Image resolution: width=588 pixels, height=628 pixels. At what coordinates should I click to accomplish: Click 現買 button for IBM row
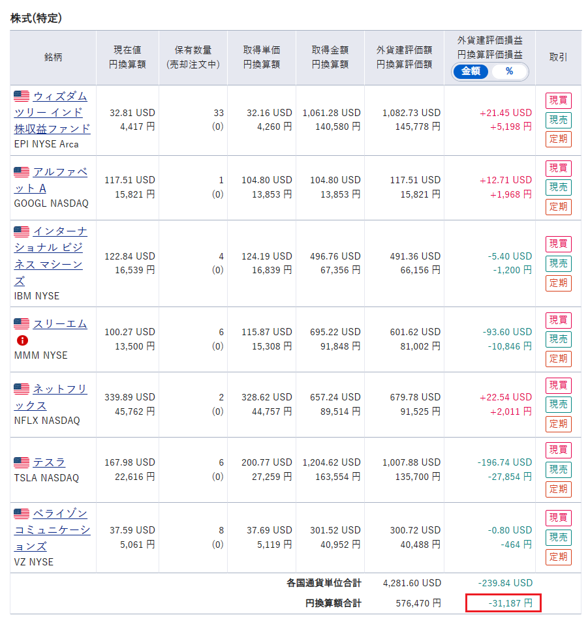(x=559, y=244)
